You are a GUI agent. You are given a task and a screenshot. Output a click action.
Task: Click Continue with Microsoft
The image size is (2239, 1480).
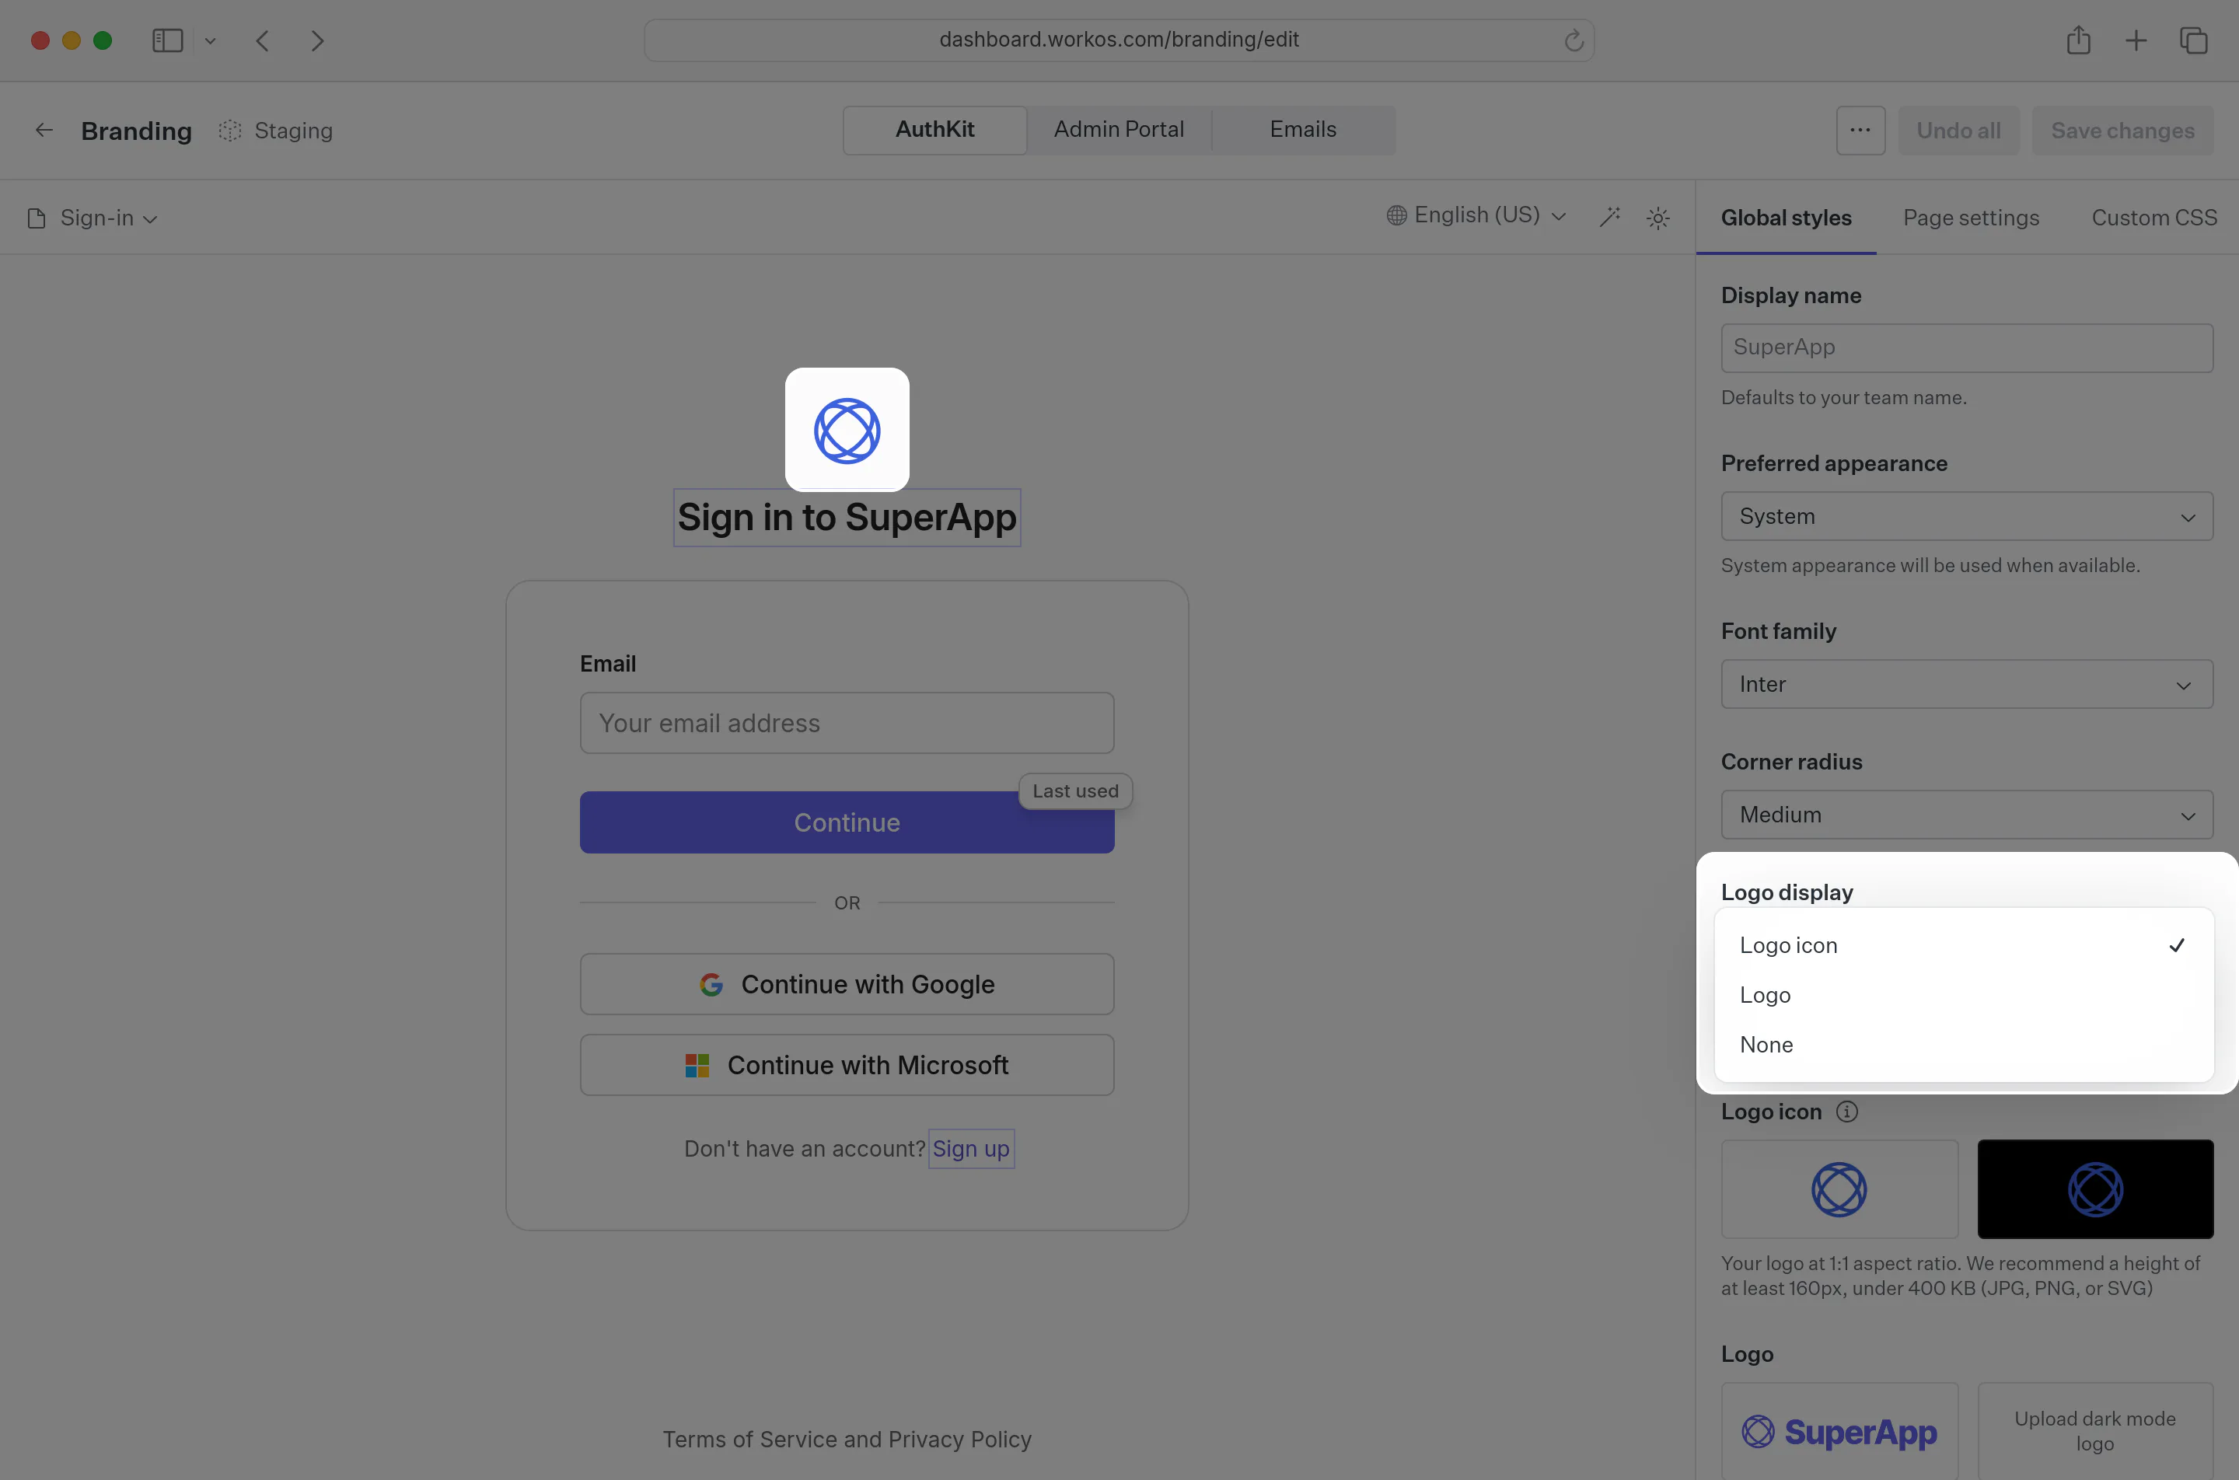coord(847,1066)
